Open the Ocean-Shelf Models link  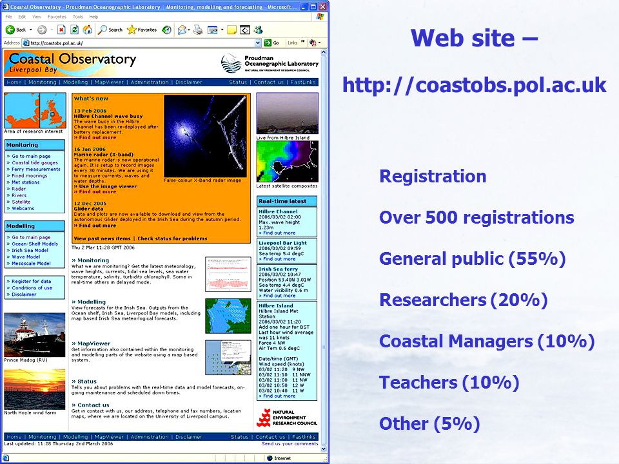point(35,244)
